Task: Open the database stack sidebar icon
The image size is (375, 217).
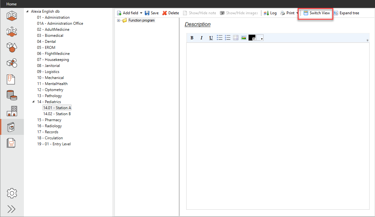Action: [x=12, y=95]
